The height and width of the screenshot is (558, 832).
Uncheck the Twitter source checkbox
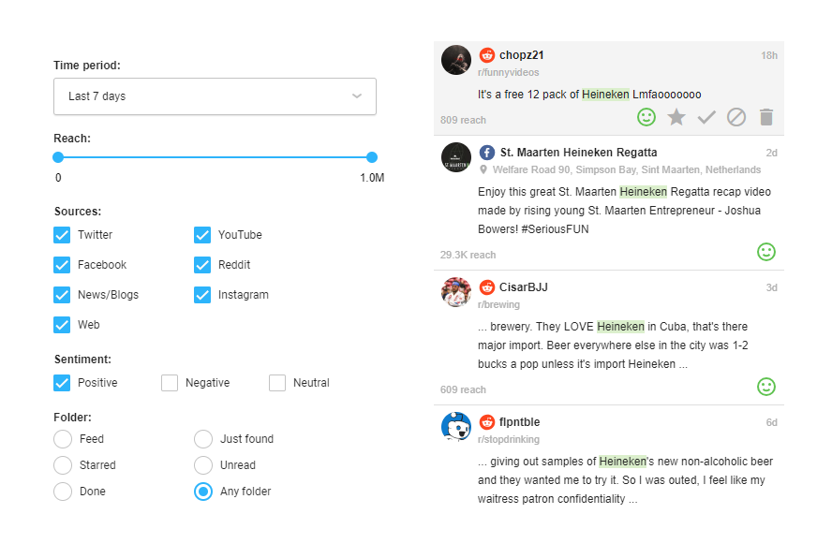coord(62,235)
